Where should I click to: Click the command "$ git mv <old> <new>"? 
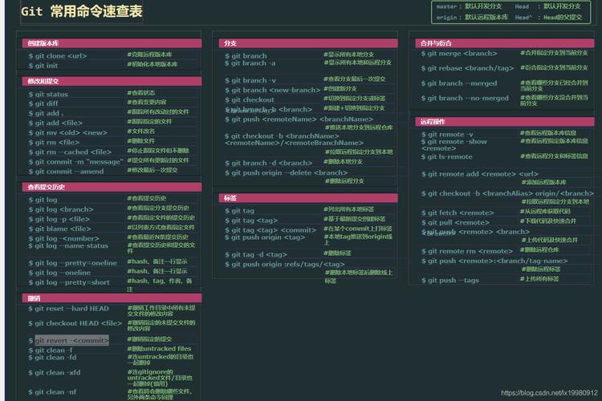67,133
